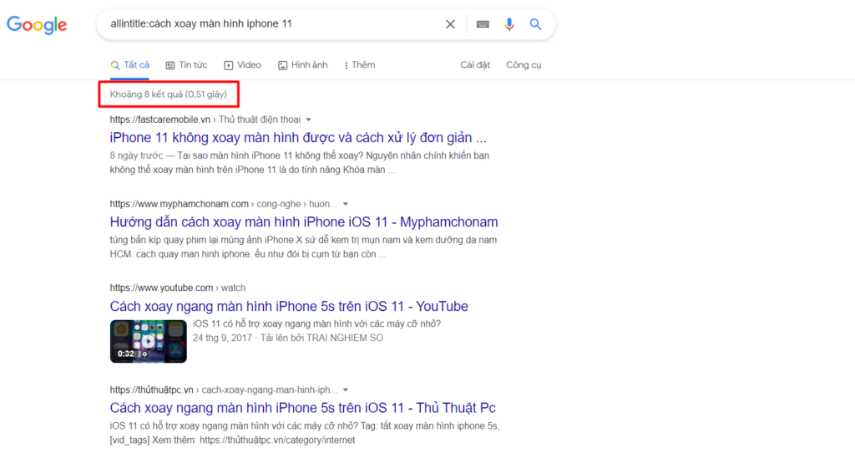Expand dropdown arrow beside myphamchonam.com URL

click(x=345, y=204)
